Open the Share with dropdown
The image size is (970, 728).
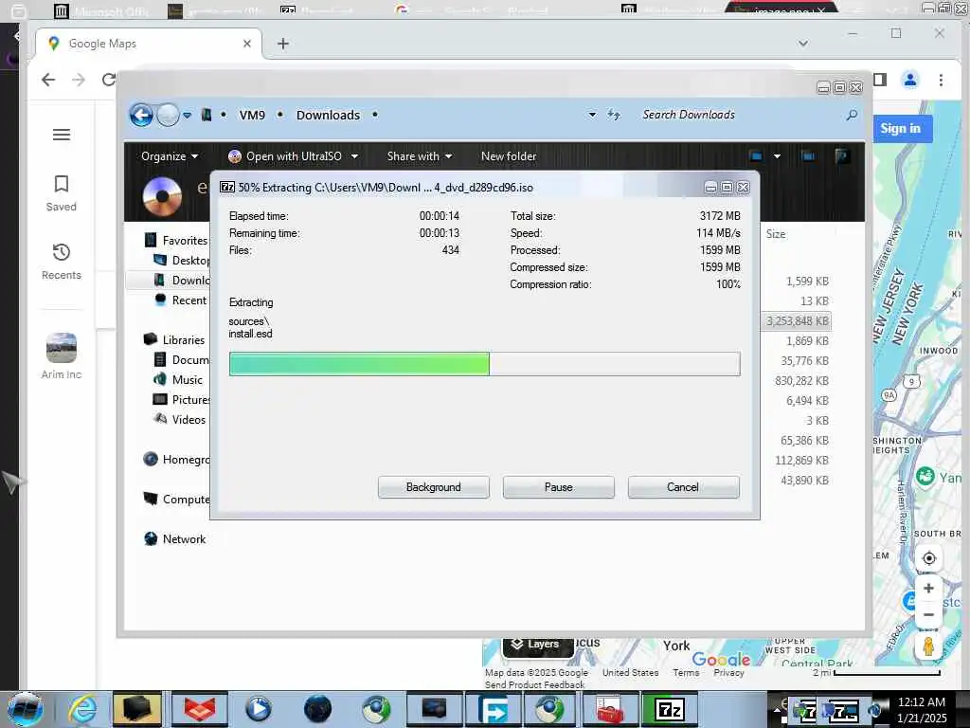[x=420, y=156]
